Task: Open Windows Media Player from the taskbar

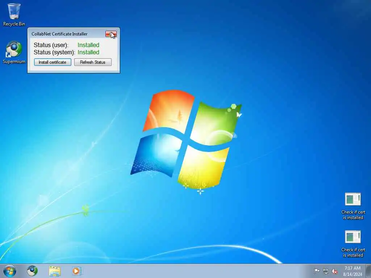Action: 76,271
